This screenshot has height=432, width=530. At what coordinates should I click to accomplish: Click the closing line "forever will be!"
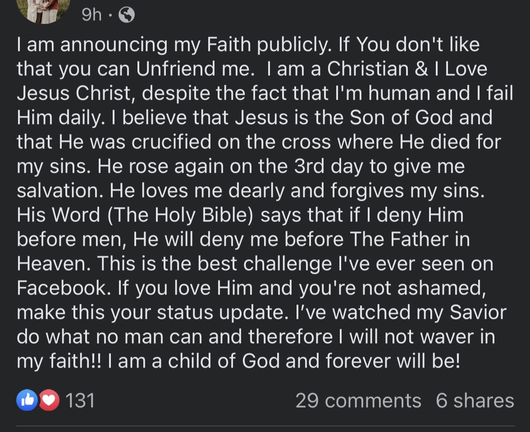click(x=393, y=361)
